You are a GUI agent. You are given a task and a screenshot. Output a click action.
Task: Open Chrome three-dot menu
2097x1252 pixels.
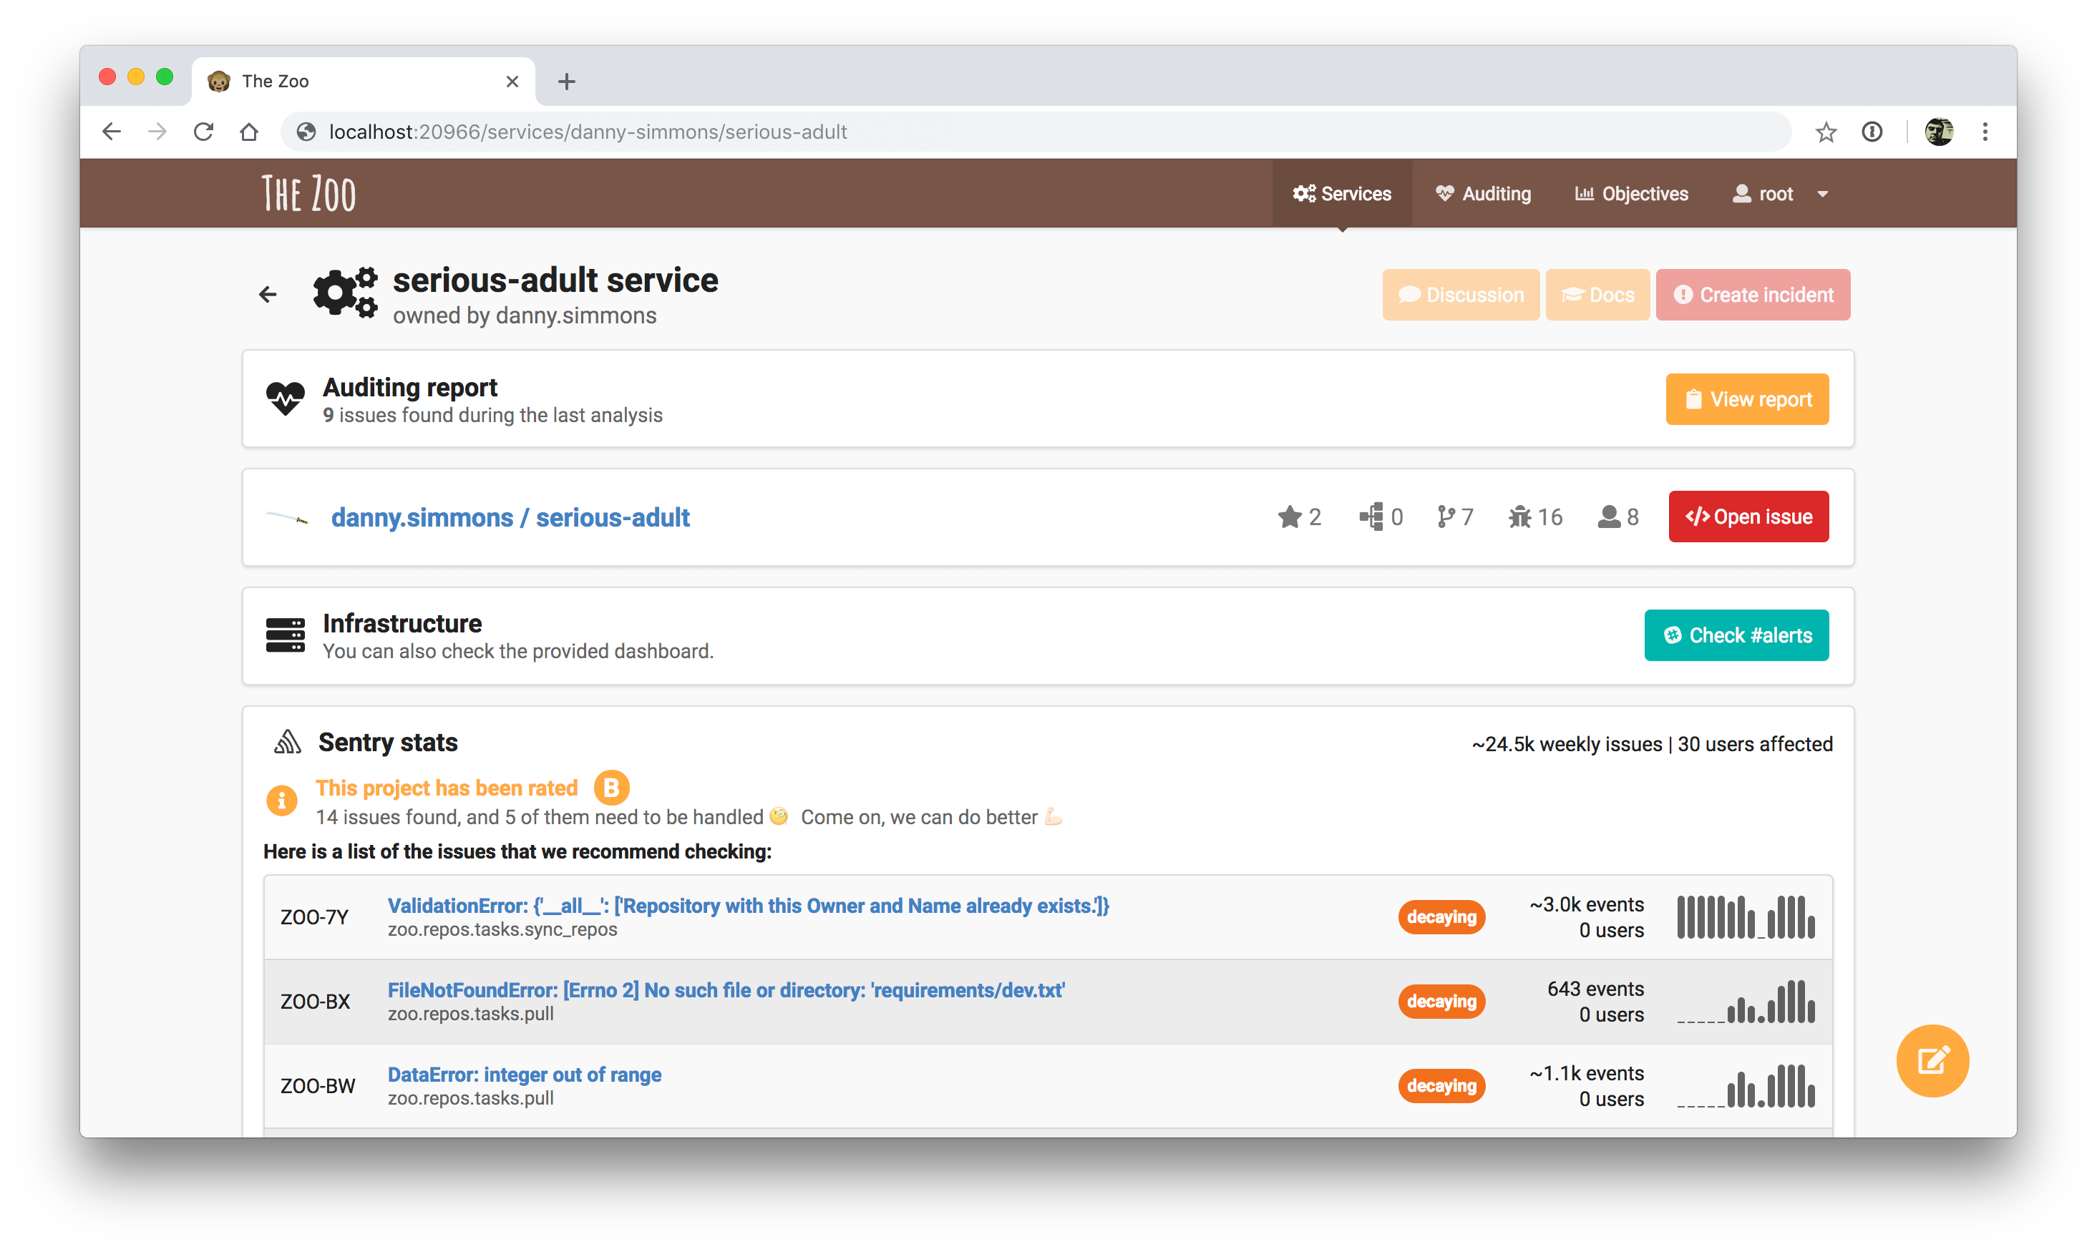1984,132
